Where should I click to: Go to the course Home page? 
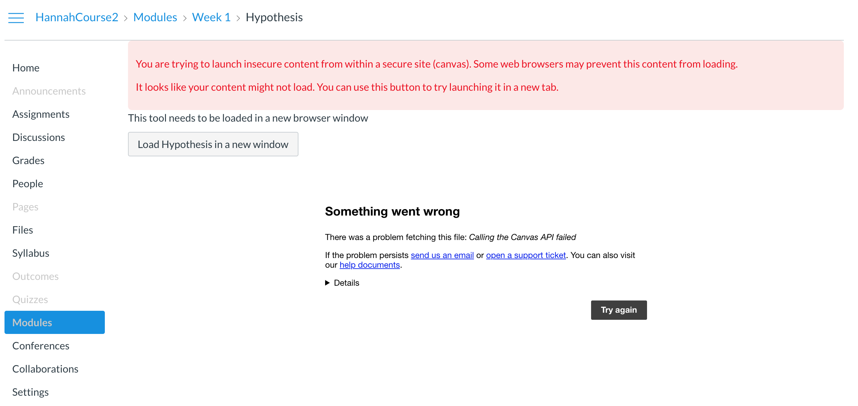click(26, 68)
